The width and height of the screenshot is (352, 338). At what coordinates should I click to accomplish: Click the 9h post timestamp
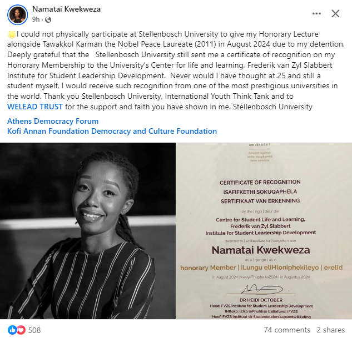[x=36, y=19]
